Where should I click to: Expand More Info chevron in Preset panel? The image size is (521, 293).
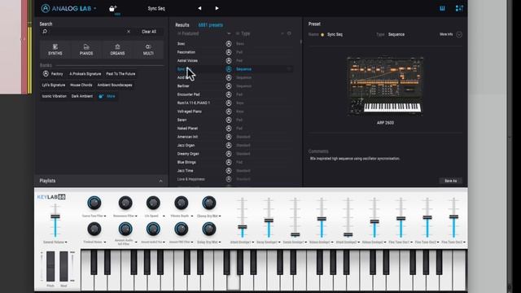pyautogui.click(x=459, y=34)
